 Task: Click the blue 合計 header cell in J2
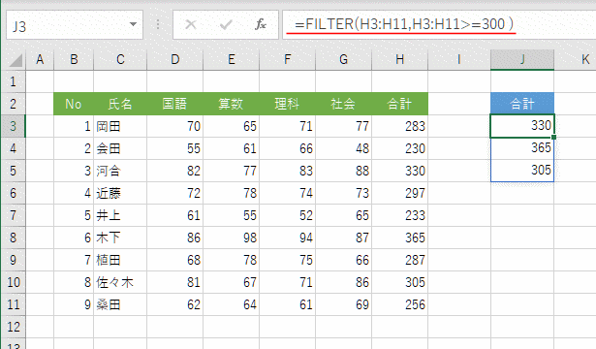[522, 104]
